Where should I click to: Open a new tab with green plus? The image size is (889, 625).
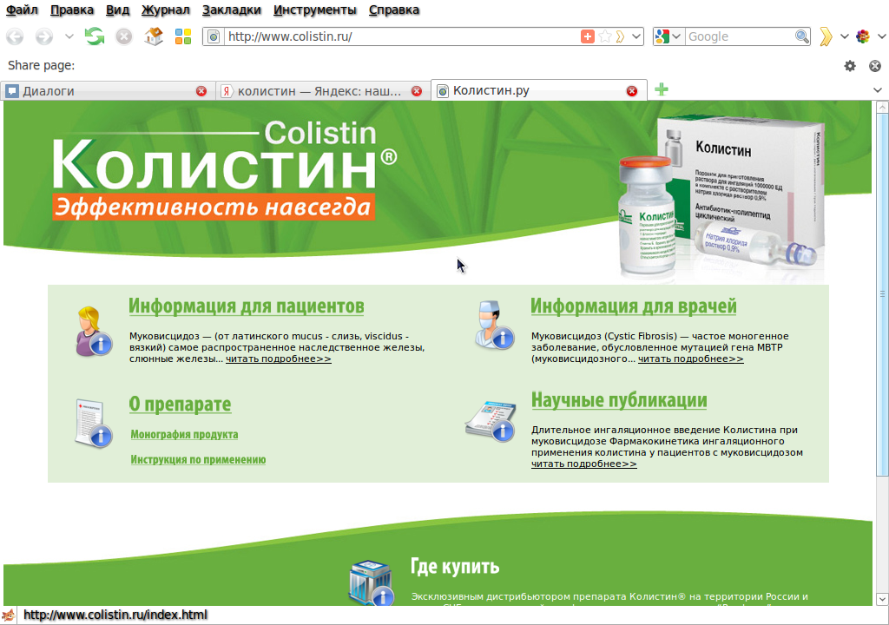(x=661, y=89)
